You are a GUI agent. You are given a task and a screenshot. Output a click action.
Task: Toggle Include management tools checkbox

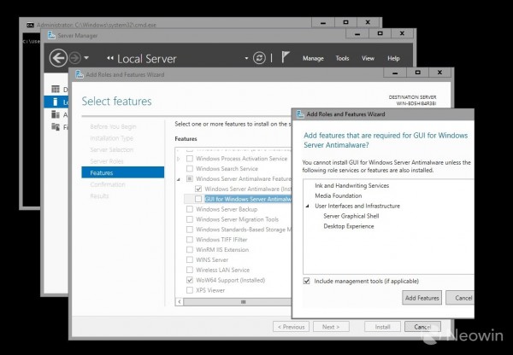point(307,281)
